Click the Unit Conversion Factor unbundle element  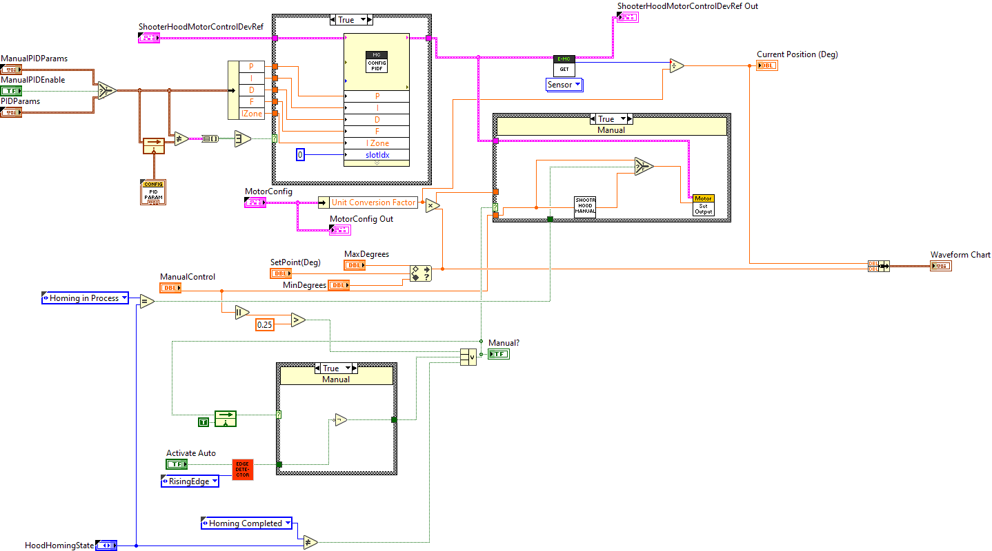pyautogui.click(x=373, y=202)
